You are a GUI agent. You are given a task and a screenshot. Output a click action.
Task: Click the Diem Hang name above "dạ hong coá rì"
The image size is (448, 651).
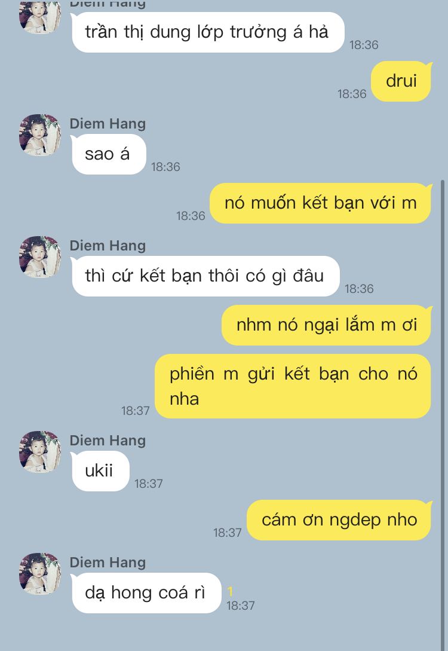pyautogui.click(x=108, y=563)
